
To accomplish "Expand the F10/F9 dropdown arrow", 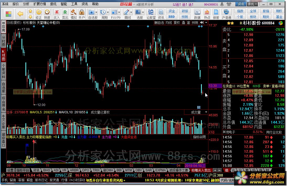I will [x=119, y=12].
